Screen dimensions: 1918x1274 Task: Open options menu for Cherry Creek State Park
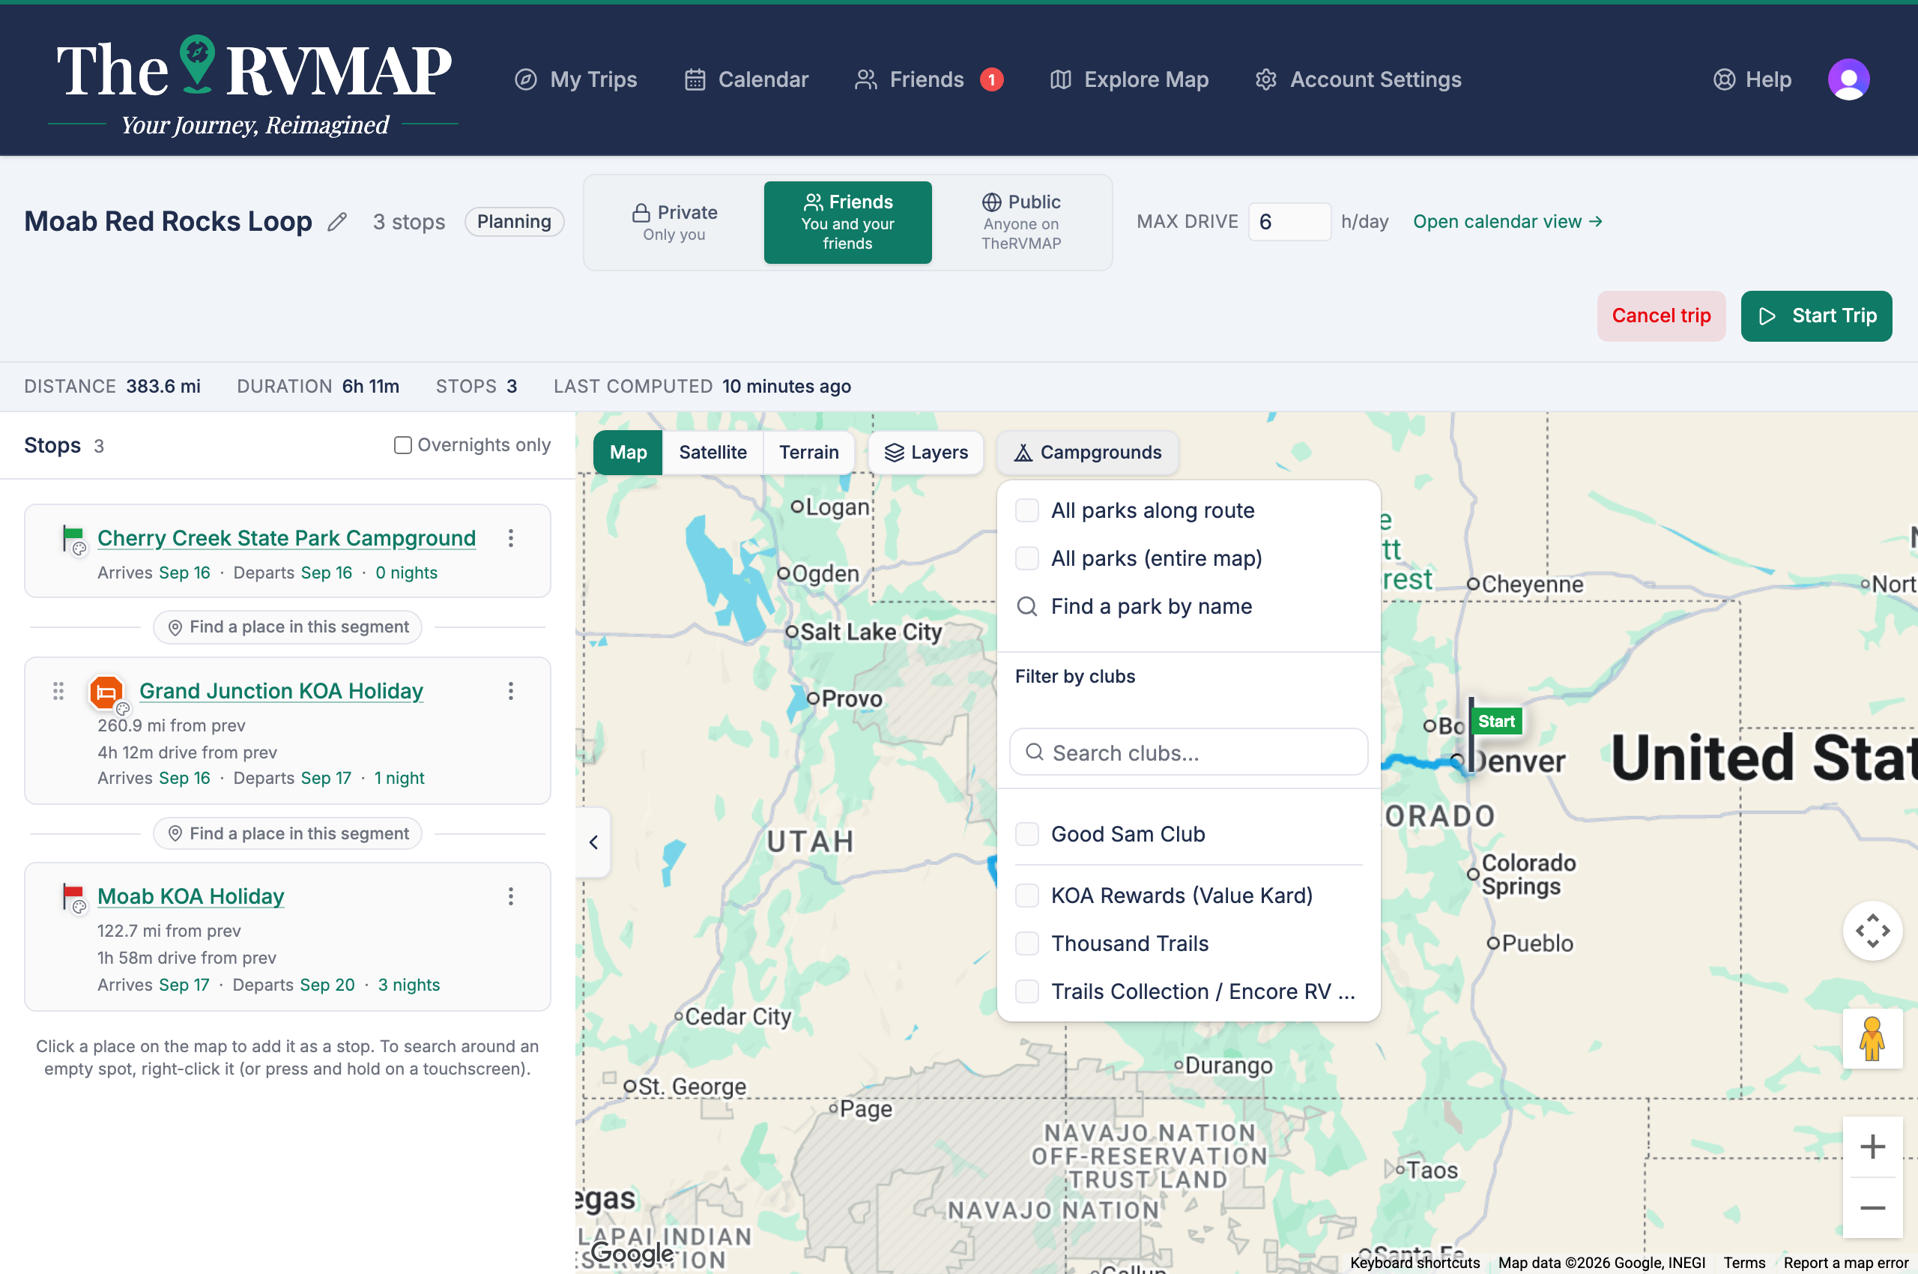click(x=510, y=538)
